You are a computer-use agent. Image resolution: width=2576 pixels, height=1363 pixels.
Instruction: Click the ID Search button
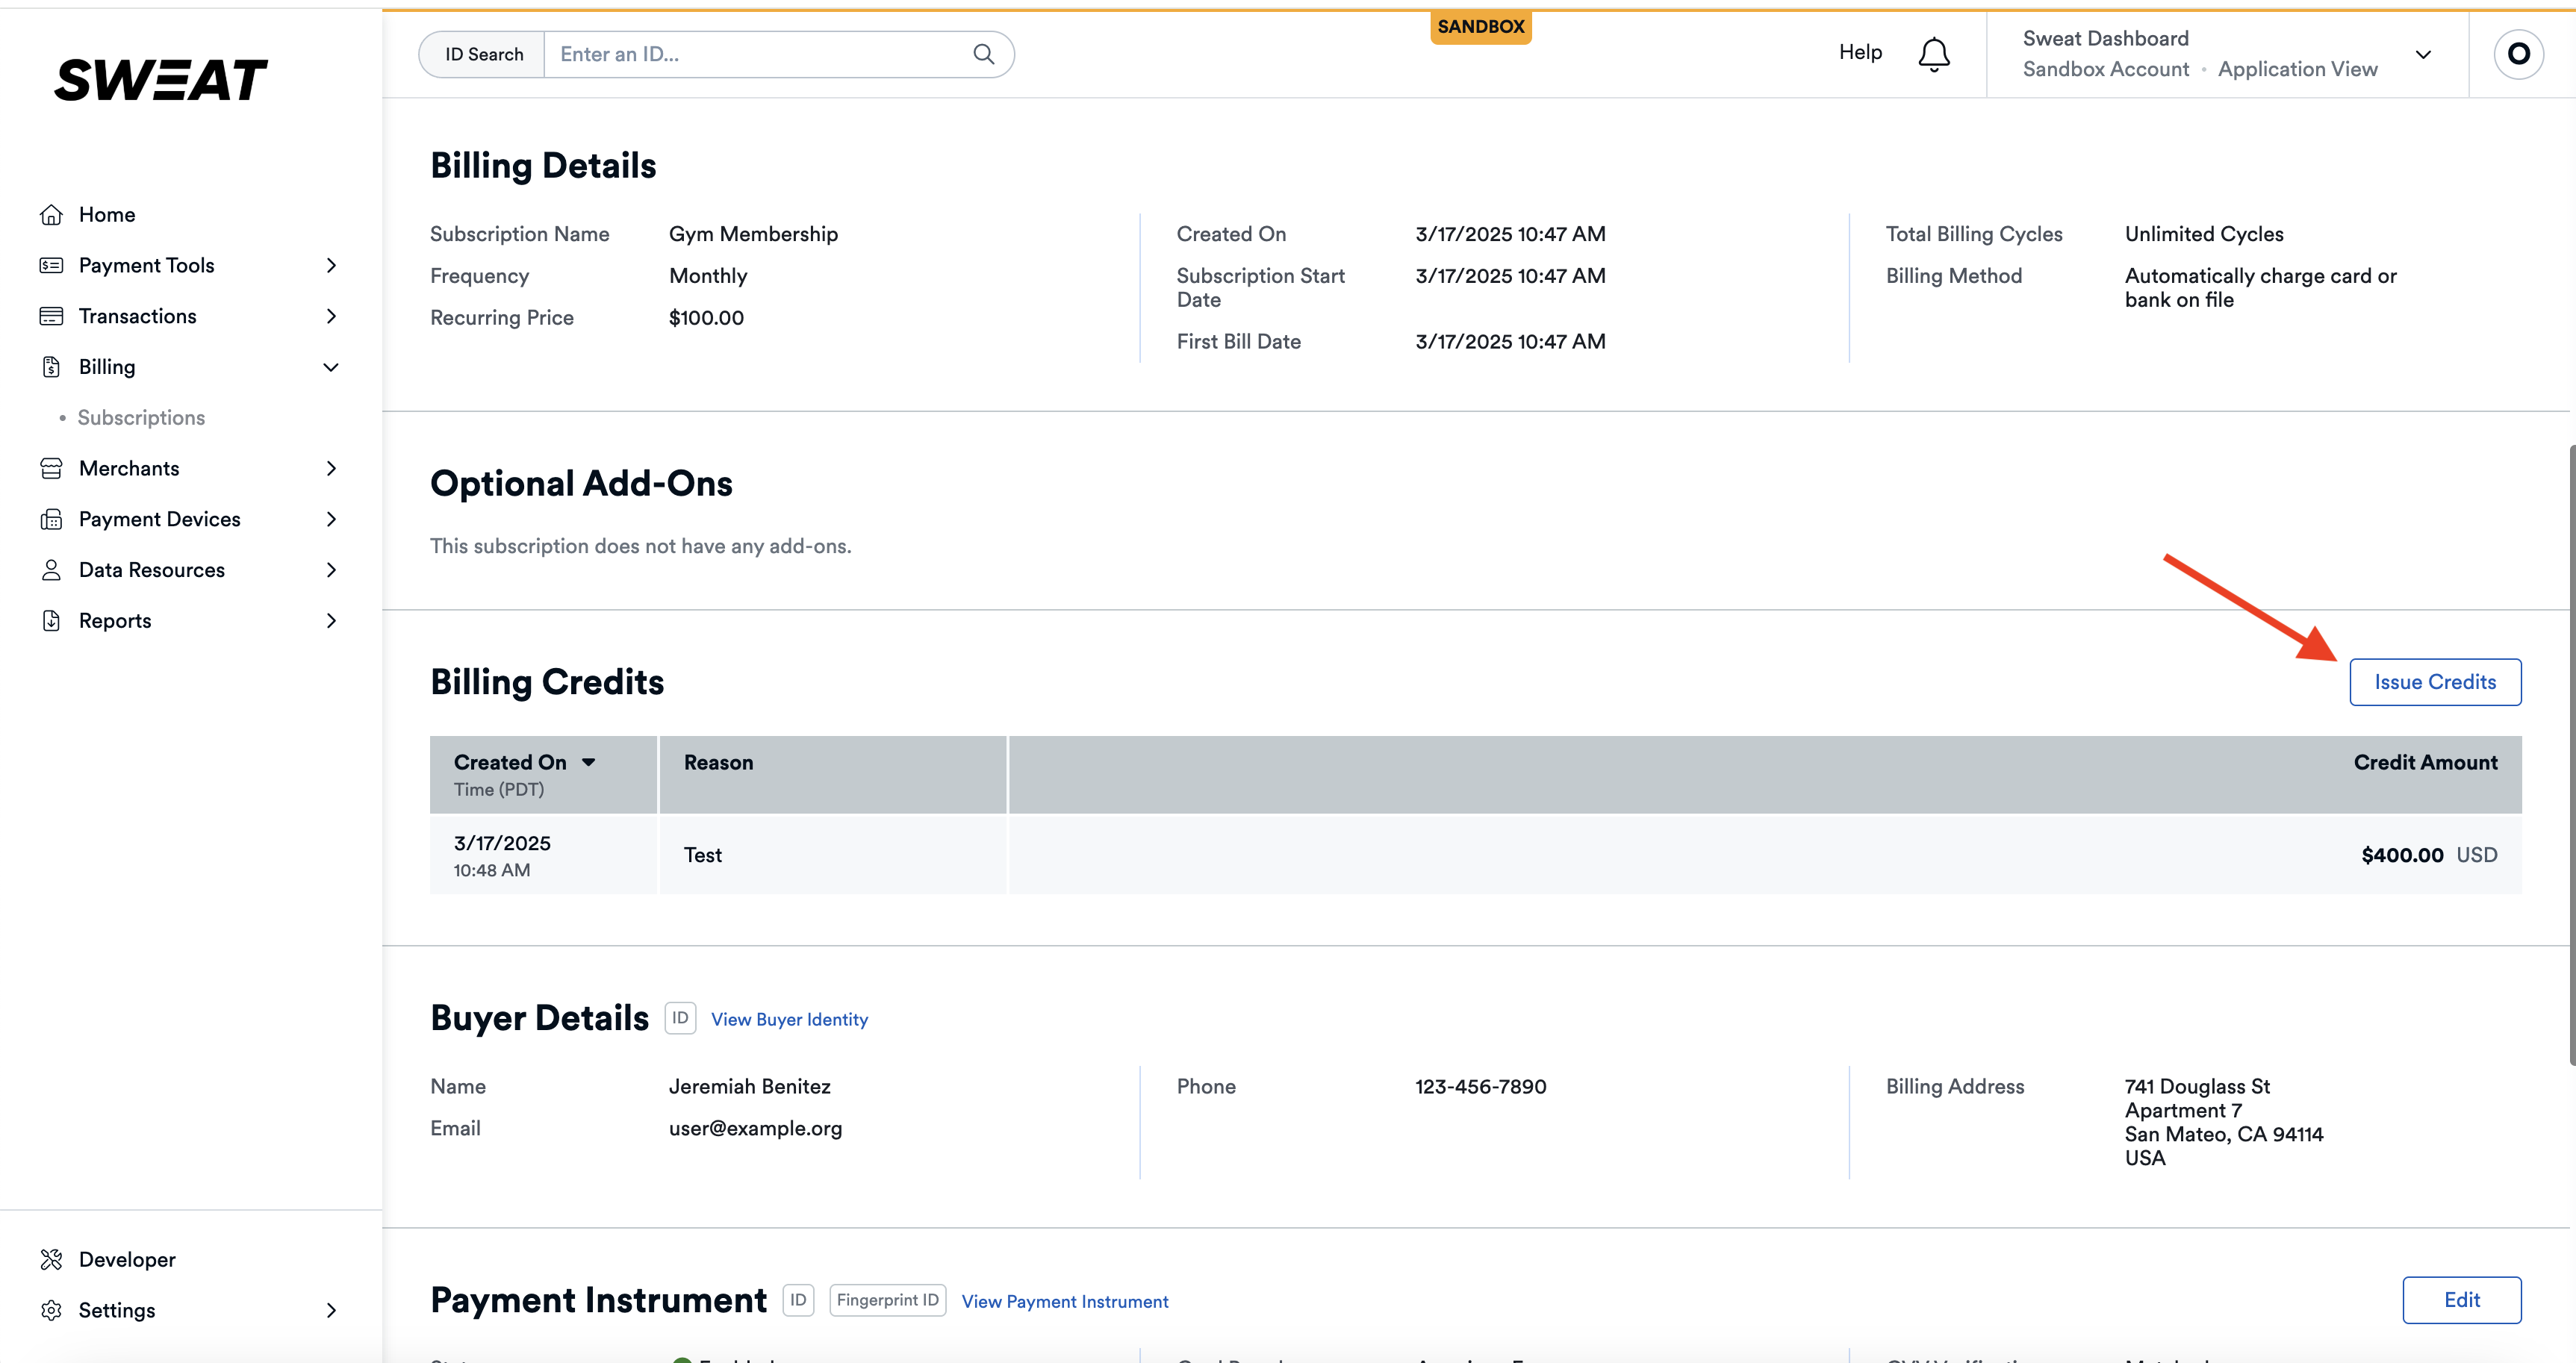[483, 54]
